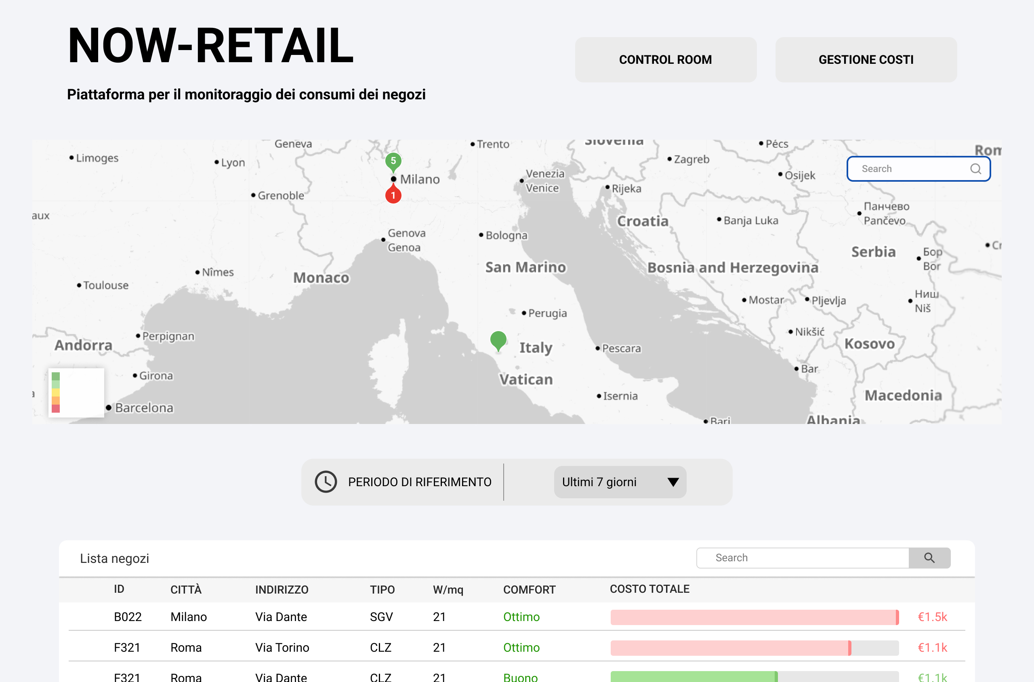The width and height of the screenshot is (1034, 682).
Task: Click the Ottimo comfort value in the Via Torino row
Action: pos(521,647)
